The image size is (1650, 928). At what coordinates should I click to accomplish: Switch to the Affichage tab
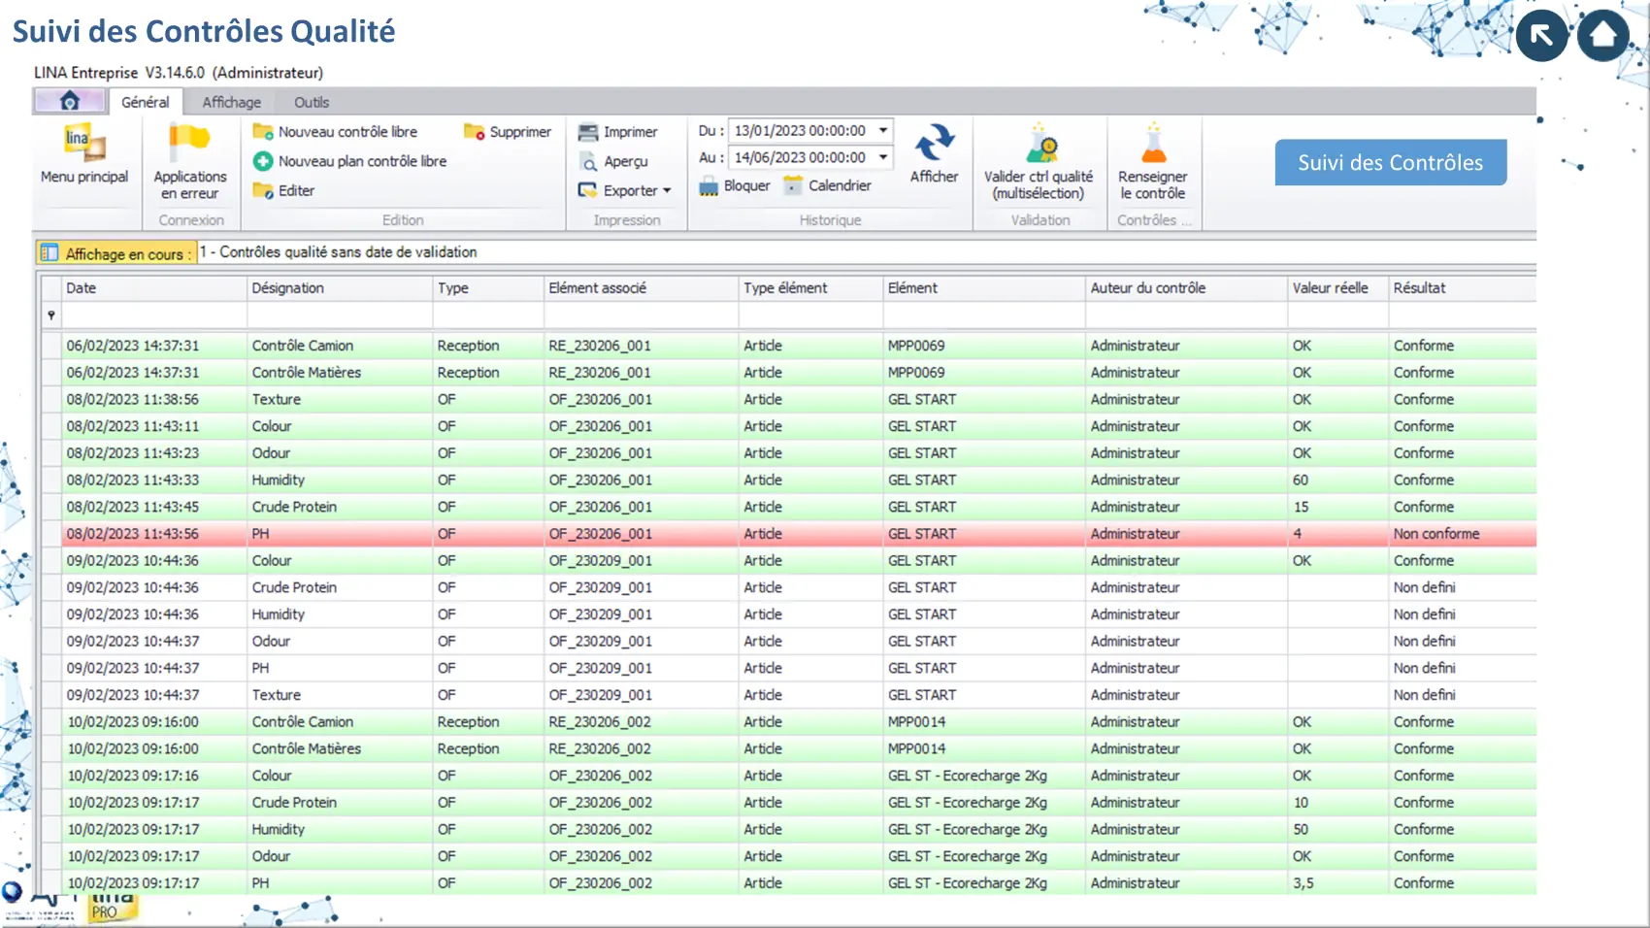click(231, 102)
